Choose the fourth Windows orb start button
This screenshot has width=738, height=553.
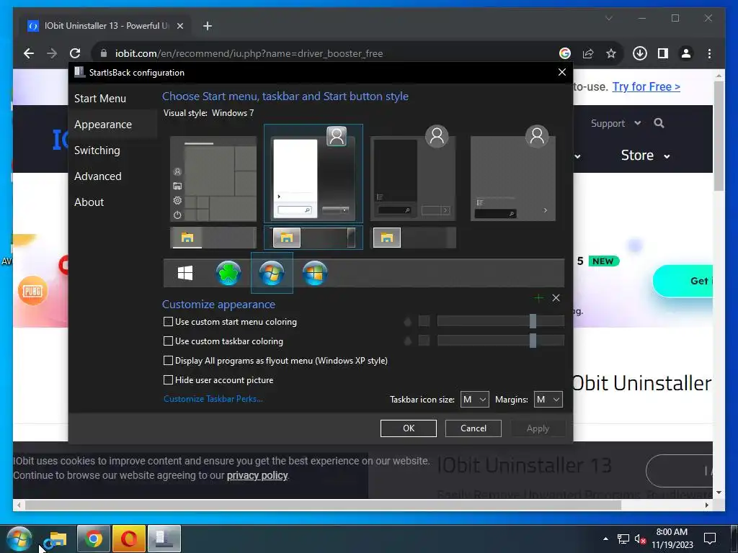[315, 273]
